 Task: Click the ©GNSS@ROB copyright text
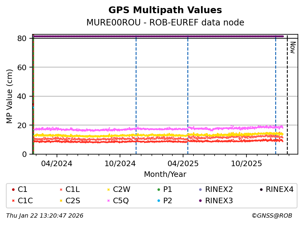tap(272, 216)
